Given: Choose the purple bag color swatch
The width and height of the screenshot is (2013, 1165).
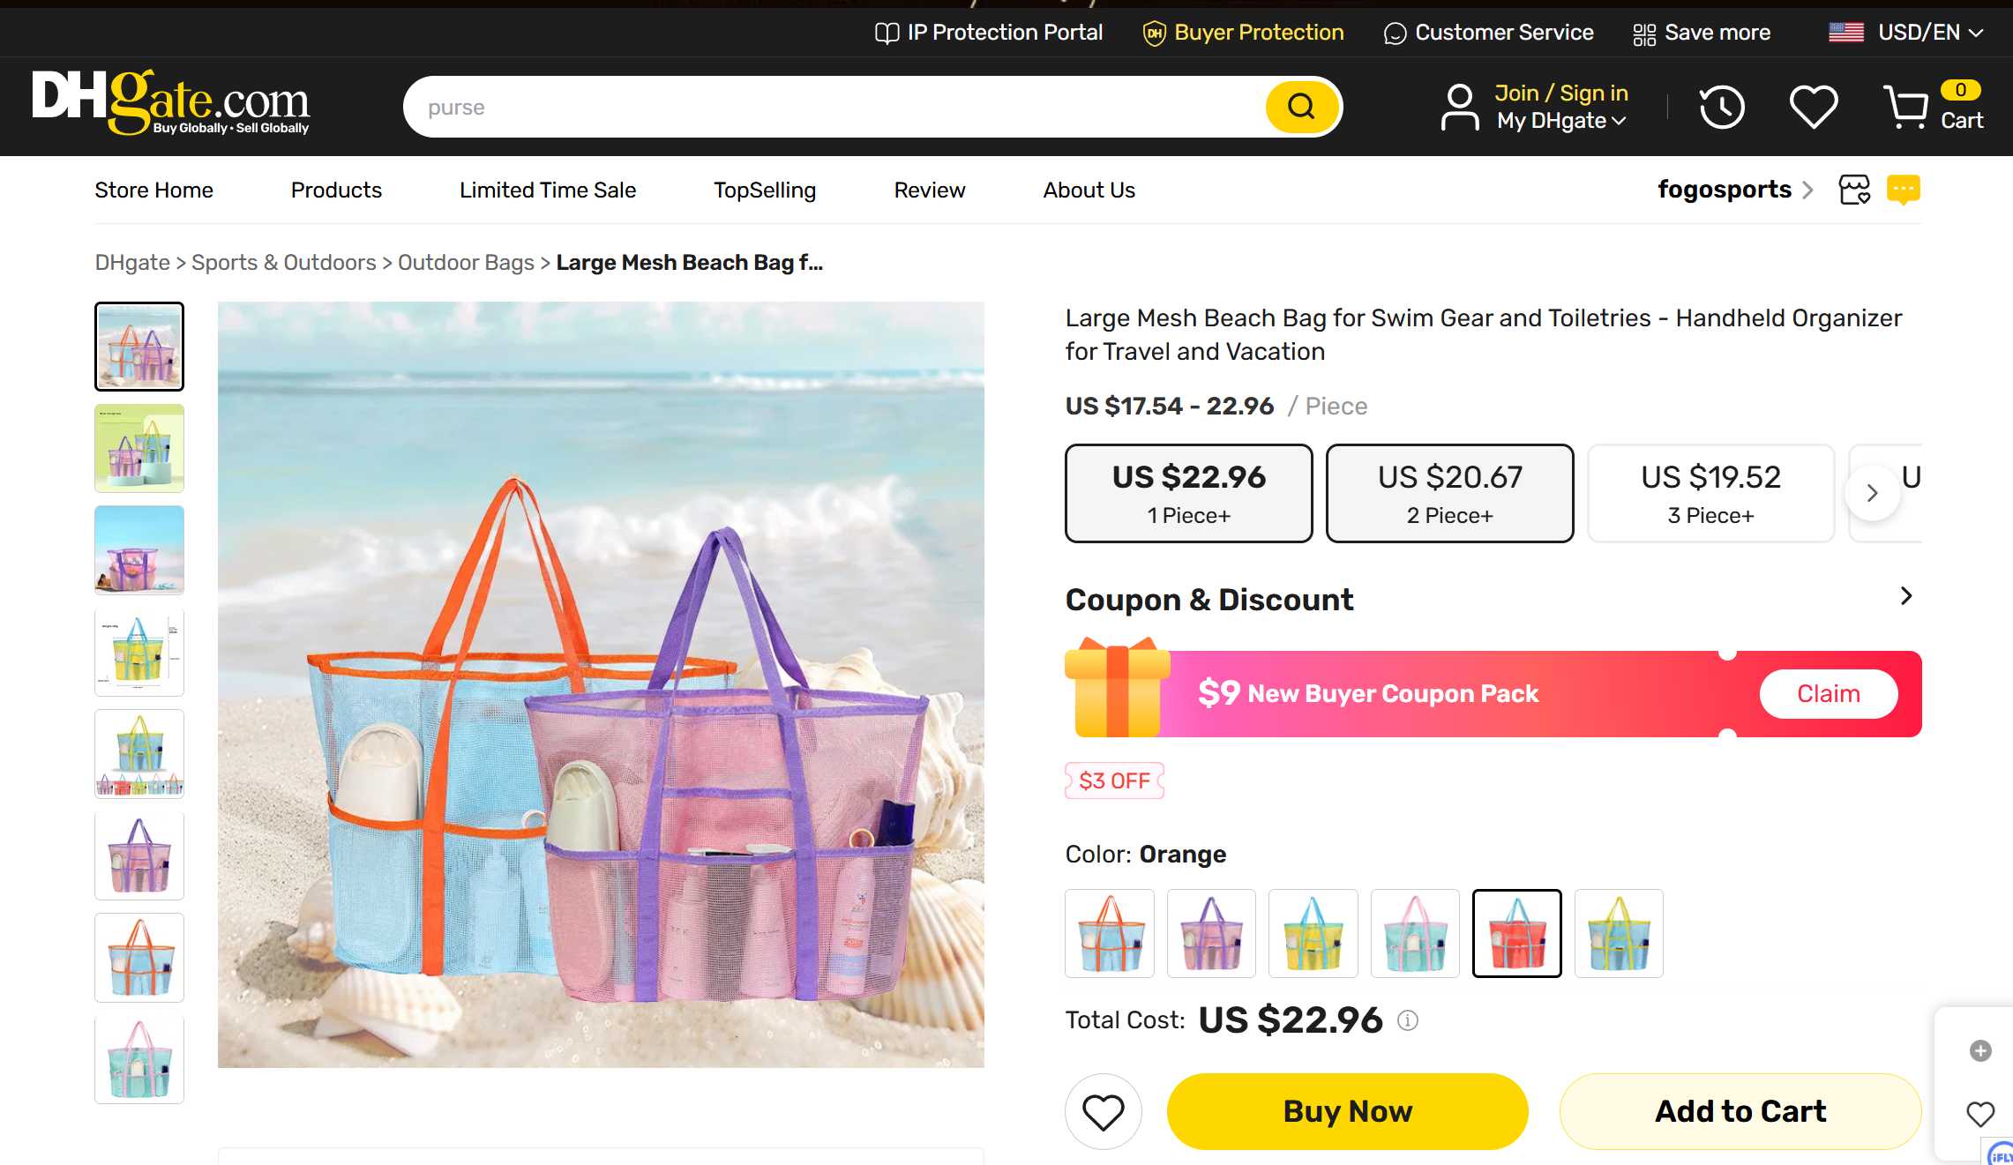Looking at the screenshot, I should (x=1211, y=933).
